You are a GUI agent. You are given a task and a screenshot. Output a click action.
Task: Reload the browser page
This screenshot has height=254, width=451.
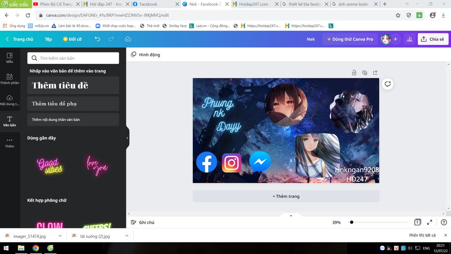tap(28, 15)
